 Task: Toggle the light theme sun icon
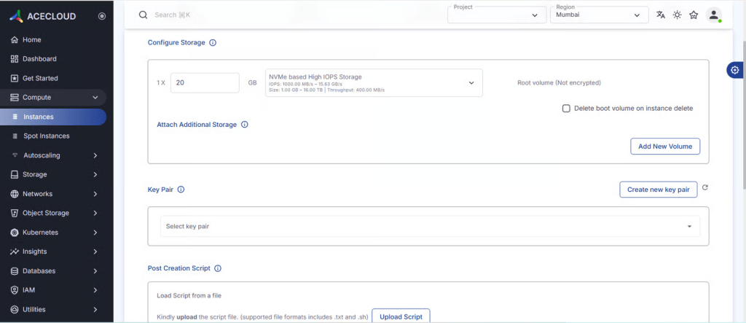[677, 15]
